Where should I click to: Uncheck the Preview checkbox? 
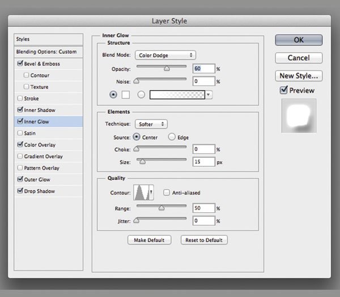pyautogui.click(x=284, y=91)
